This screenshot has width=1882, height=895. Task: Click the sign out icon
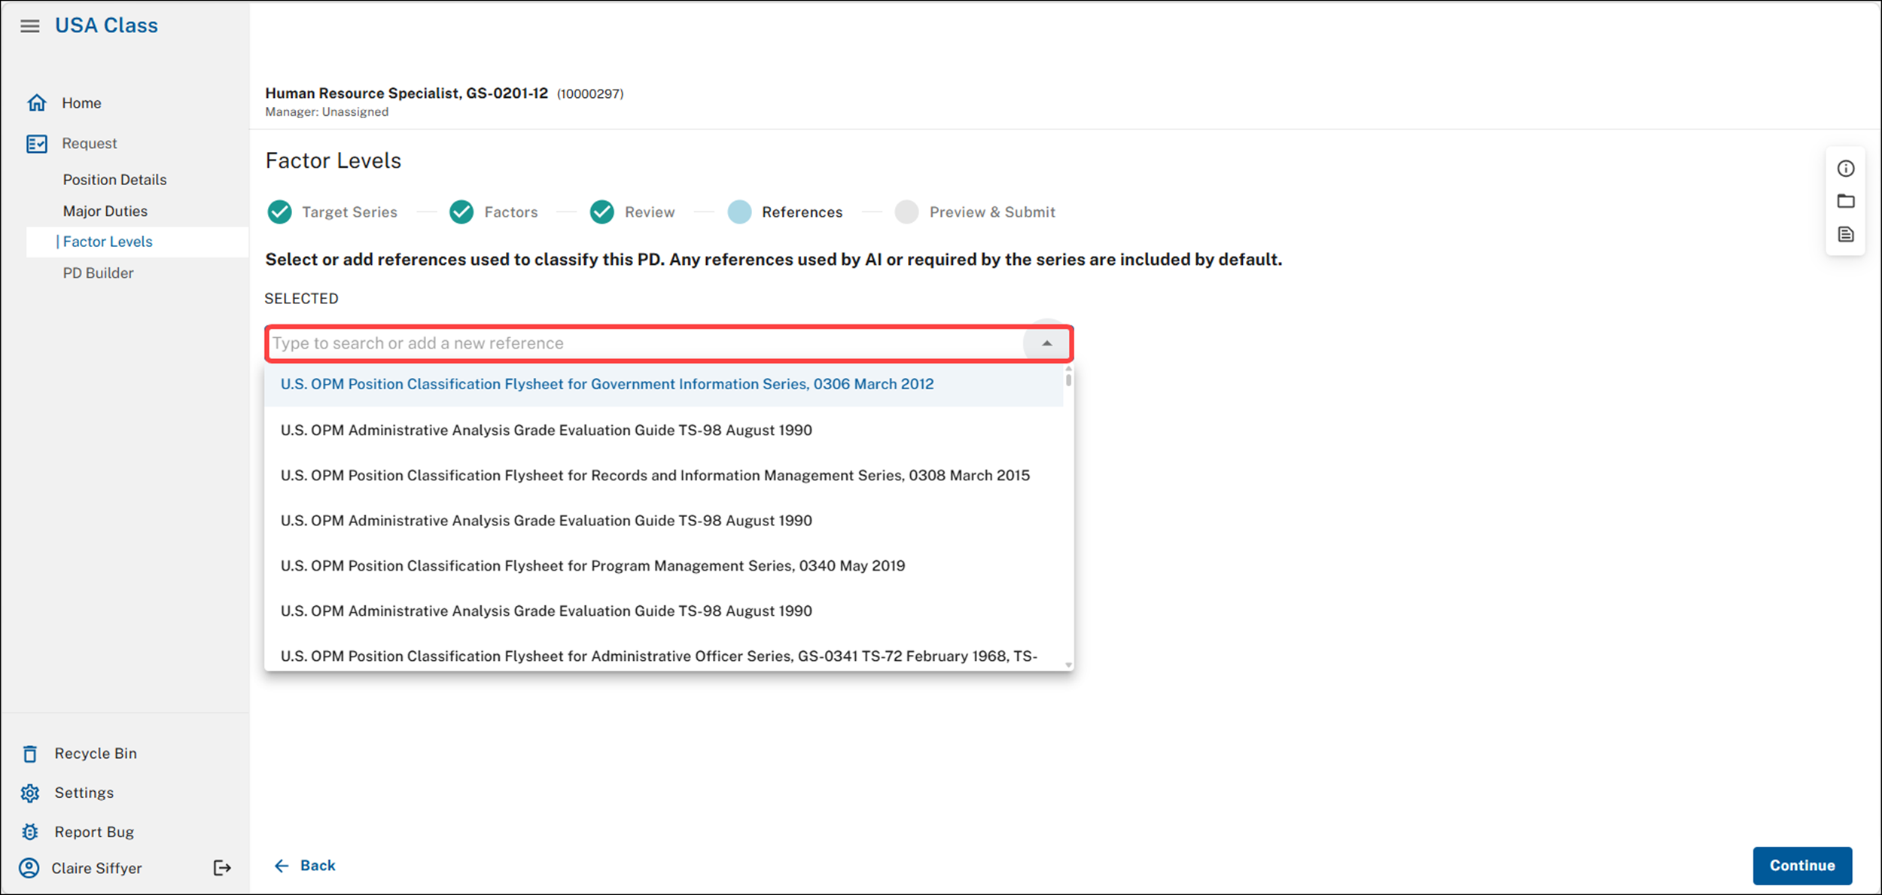(x=222, y=868)
